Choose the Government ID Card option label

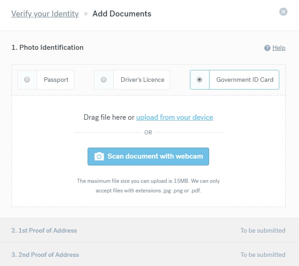tap(245, 80)
